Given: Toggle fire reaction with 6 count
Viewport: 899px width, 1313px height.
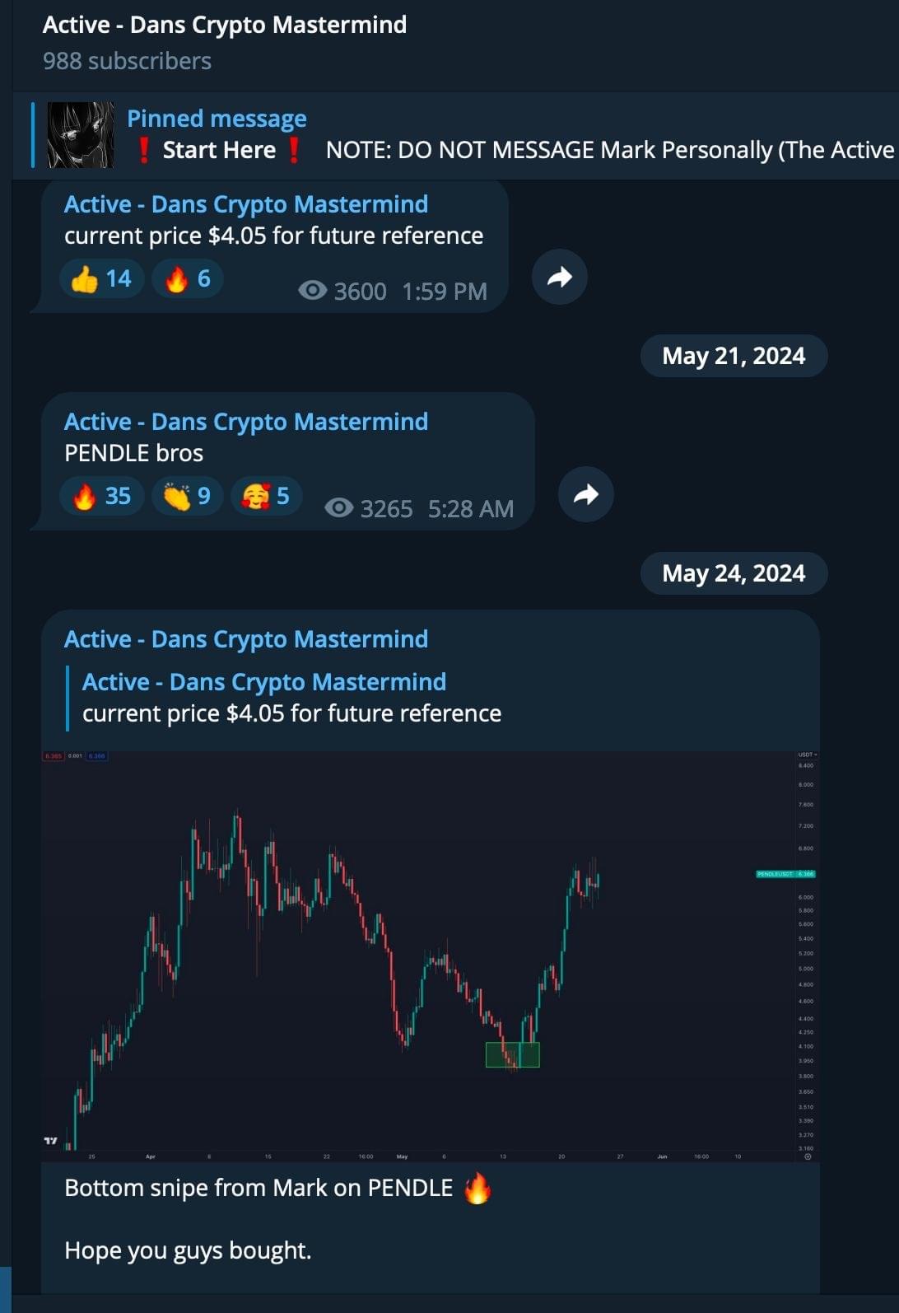Looking at the screenshot, I should (x=188, y=278).
